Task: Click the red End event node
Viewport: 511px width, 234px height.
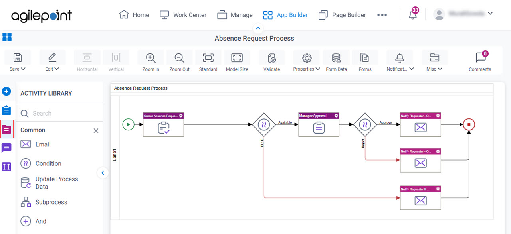Action: (x=469, y=124)
